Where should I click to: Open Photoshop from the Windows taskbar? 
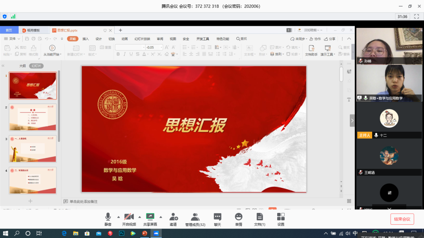122,233
